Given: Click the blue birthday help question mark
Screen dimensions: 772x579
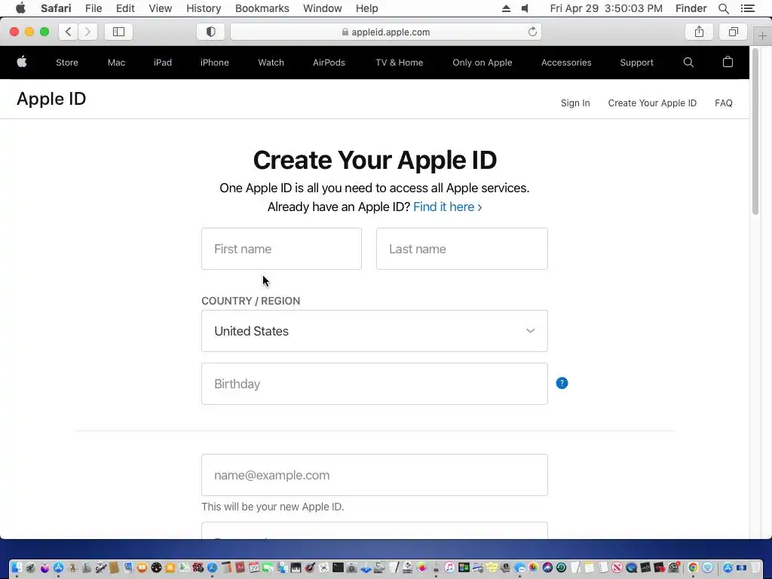Looking at the screenshot, I should tap(562, 383).
